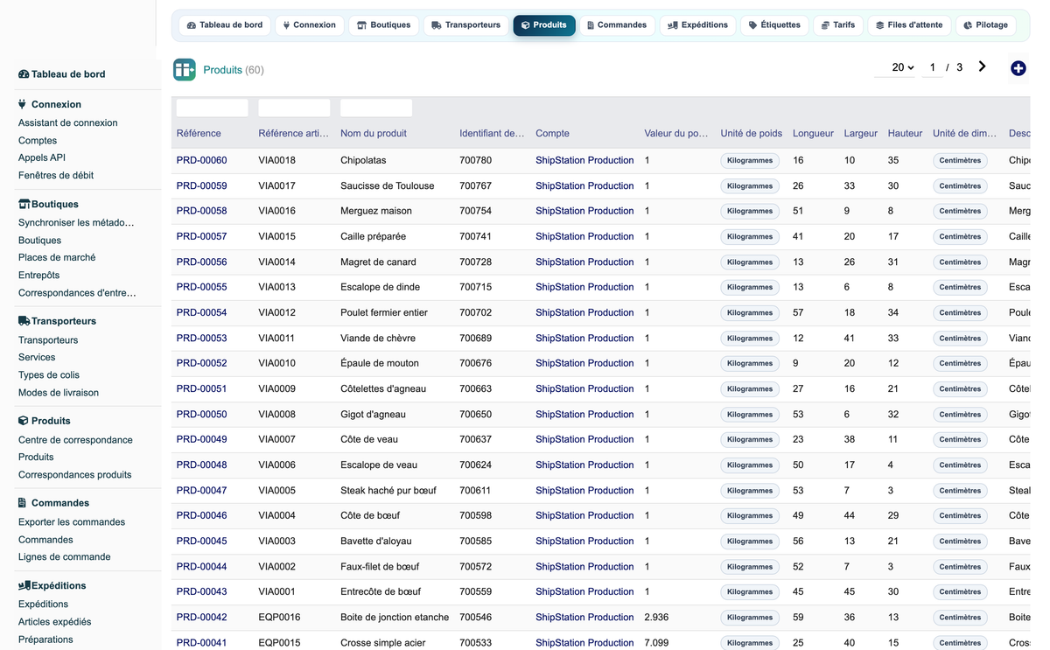This screenshot has width=1050, height=650.
Task: Click the blue plus add-product icon
Action: coord(1018,68)
